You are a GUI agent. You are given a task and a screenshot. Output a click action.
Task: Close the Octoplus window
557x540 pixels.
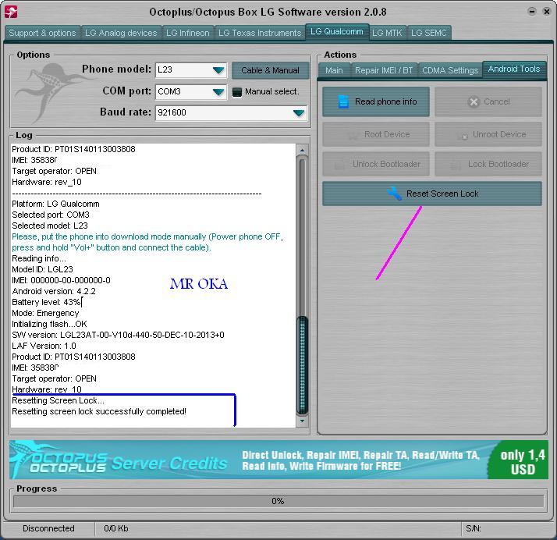(547, 12)
